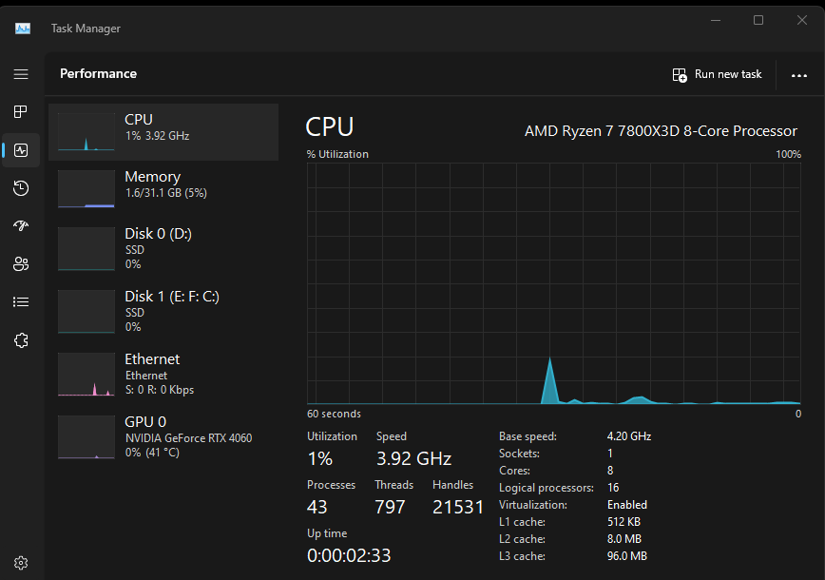
Task: Click Run new task button
Action: (x=718, y=75)
